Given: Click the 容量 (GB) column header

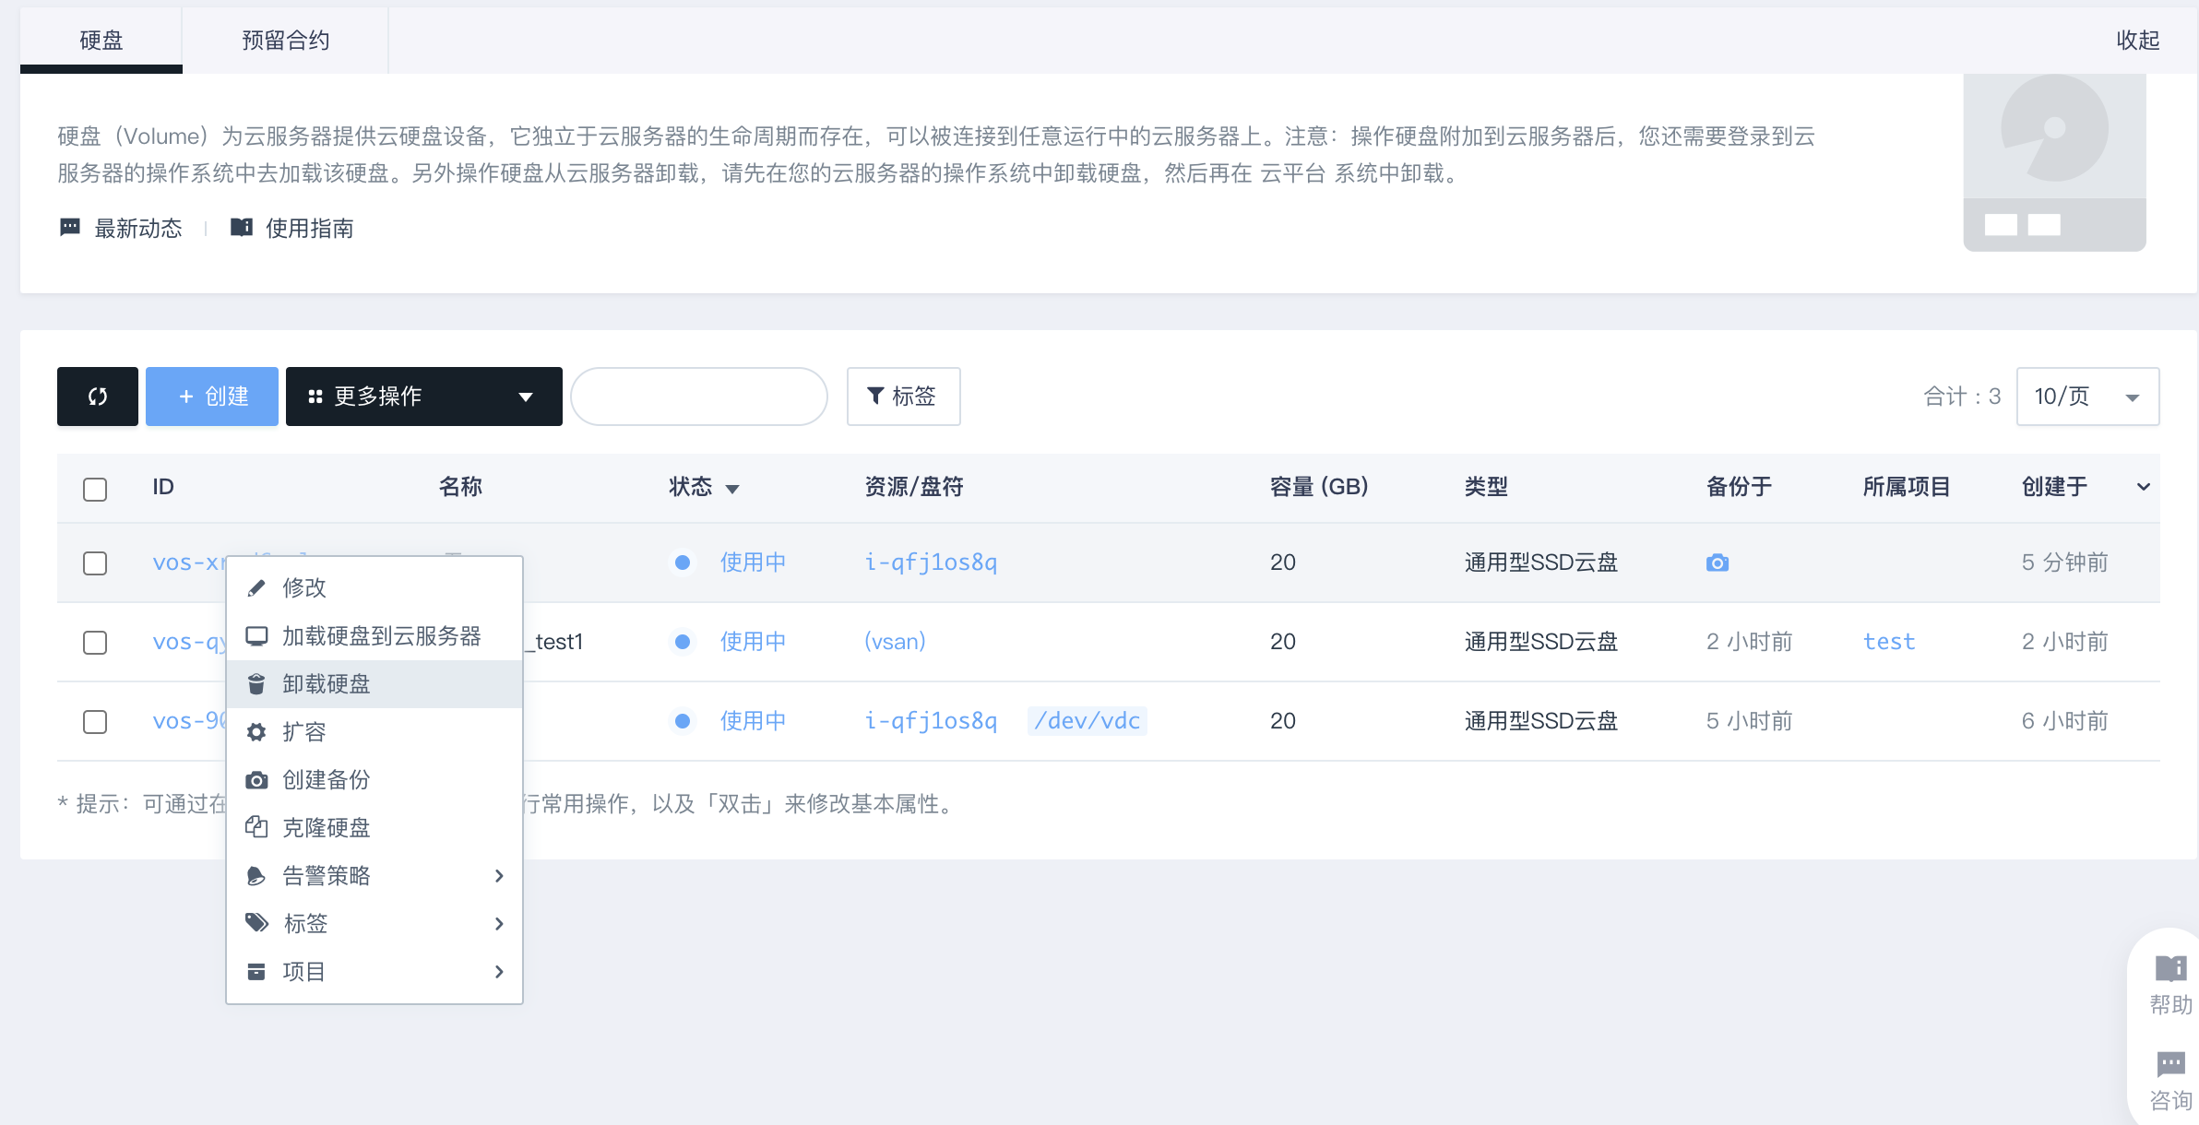Looking at the screenshot, I should 1319,487.
